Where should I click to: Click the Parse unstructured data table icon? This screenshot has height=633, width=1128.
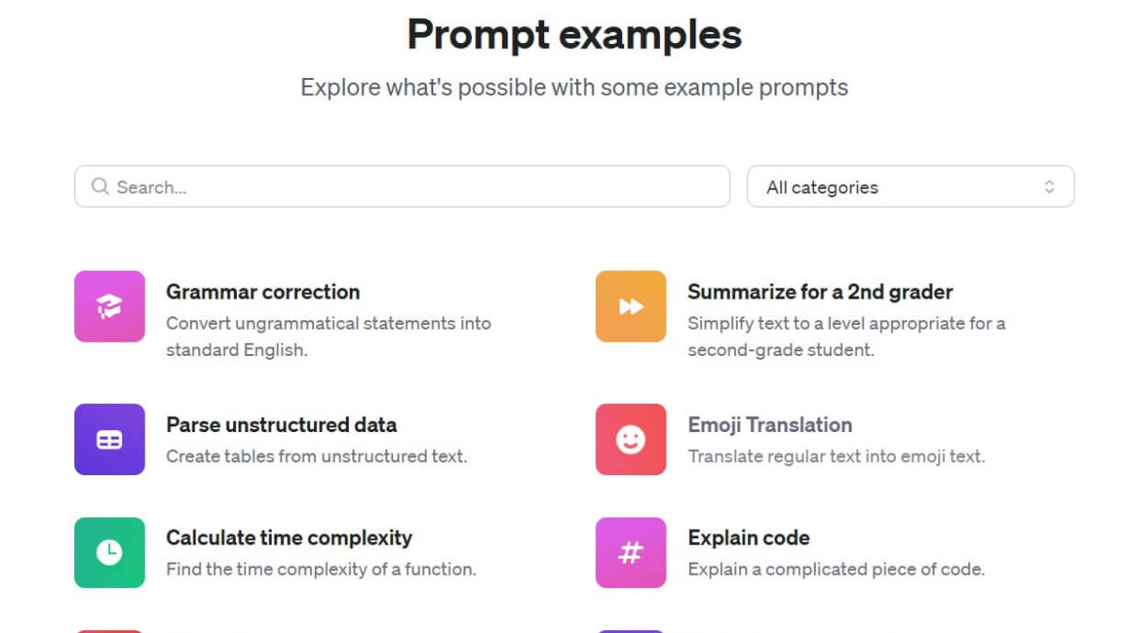109,440
